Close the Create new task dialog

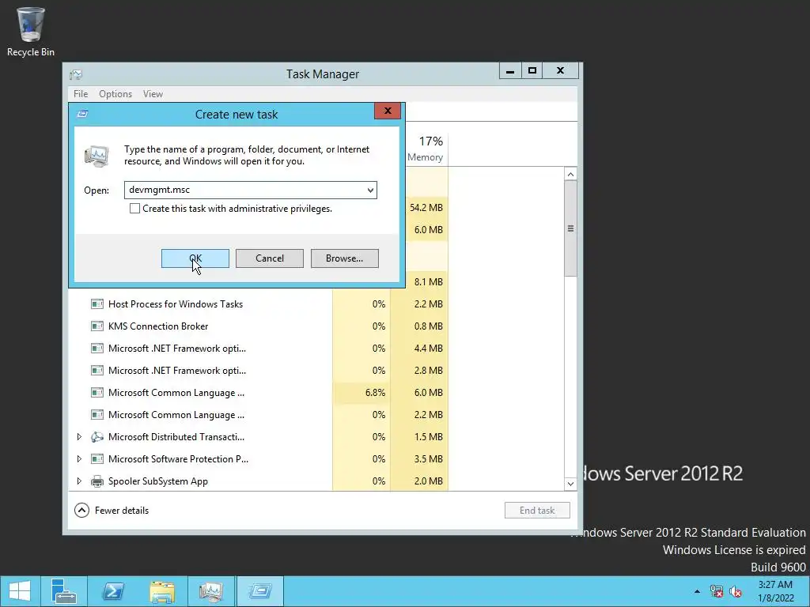[388, 111]
